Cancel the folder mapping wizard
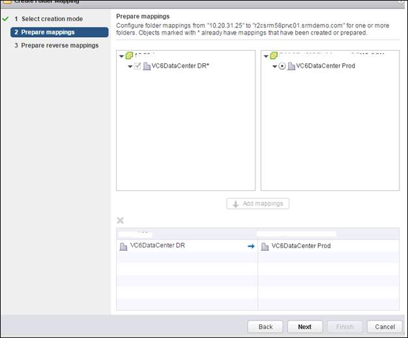The width and height of the screenshot is (408, 338). pos(385,327)
